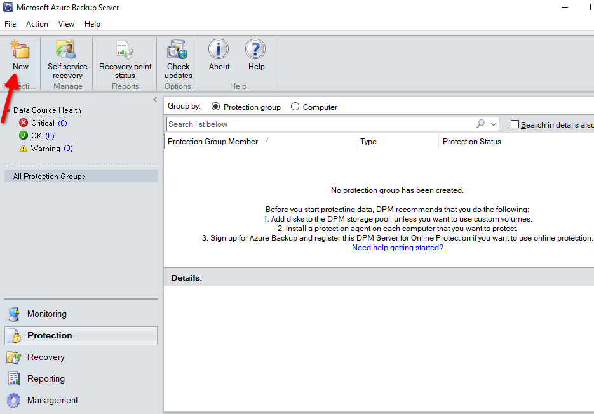The height and width of the screenshot is (414, 594).
Task: Click the Recovery folder icon
Action: [x=14, y=357]
